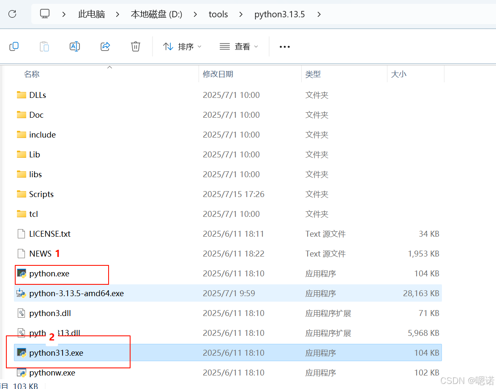Select the Doc folder icon

pyautogui.click(x=22, y=115)
